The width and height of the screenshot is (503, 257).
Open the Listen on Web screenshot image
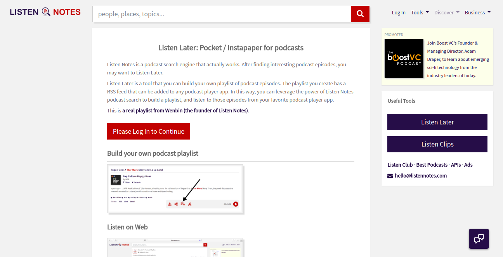(x=175, y=248)
